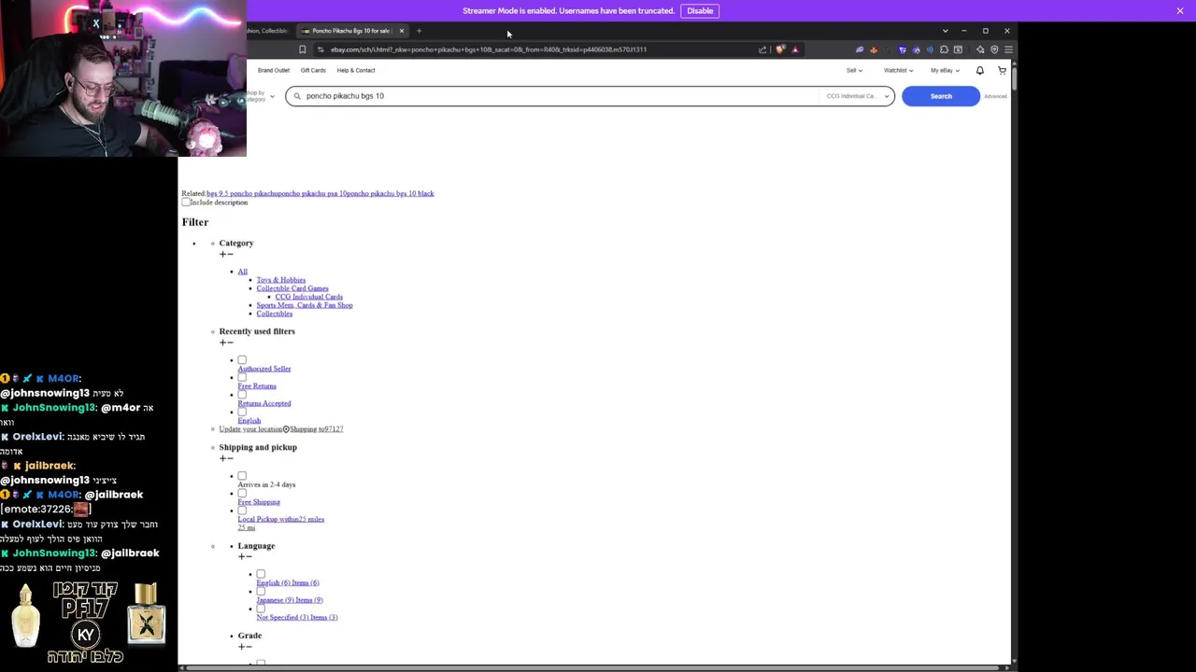Toggle the Grade section plus-minus expander
Screen dimensions: 1196x672
point(245,647)
